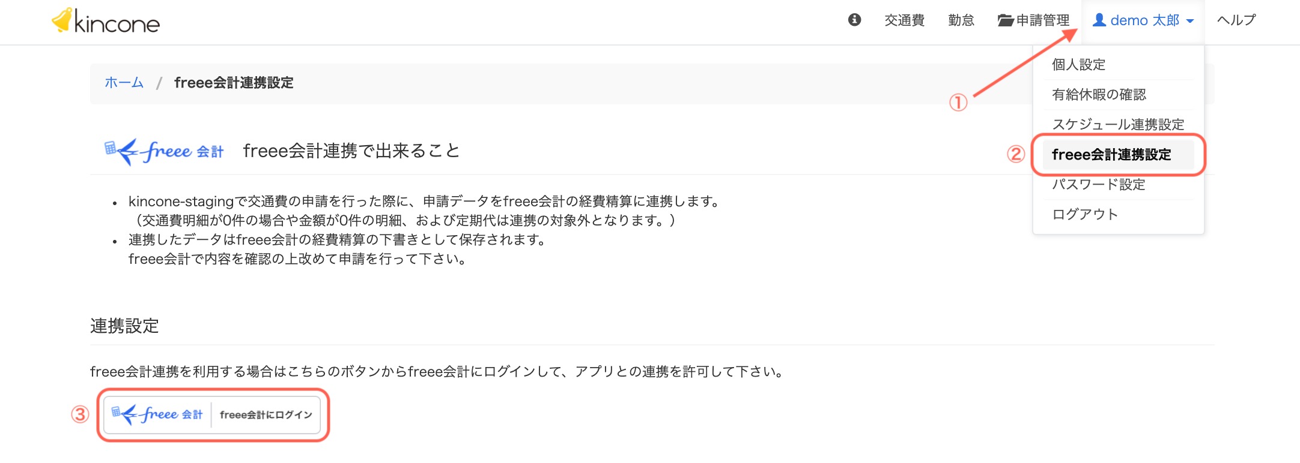Choose スケジュール連携設定 in dropdown
The image size is (1300, 463).
click(x=1119, y=125)
